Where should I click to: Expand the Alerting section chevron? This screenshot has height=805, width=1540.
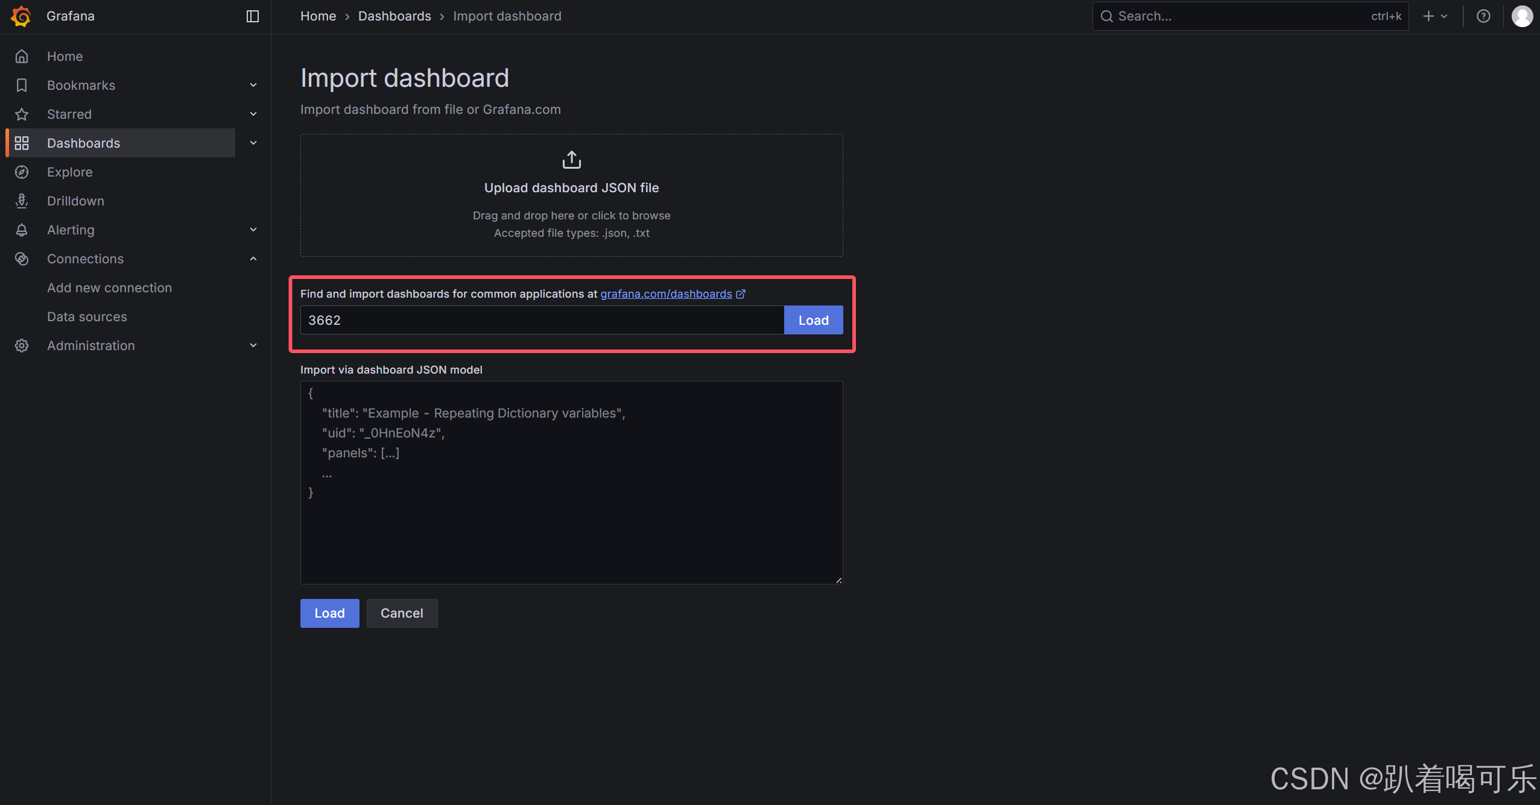point(253,230)
